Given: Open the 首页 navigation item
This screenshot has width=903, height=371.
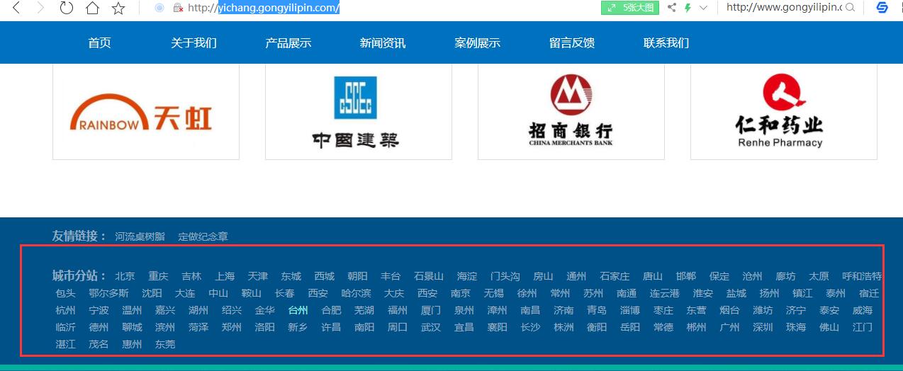Looking at the screenshot, I should point(99,42).
